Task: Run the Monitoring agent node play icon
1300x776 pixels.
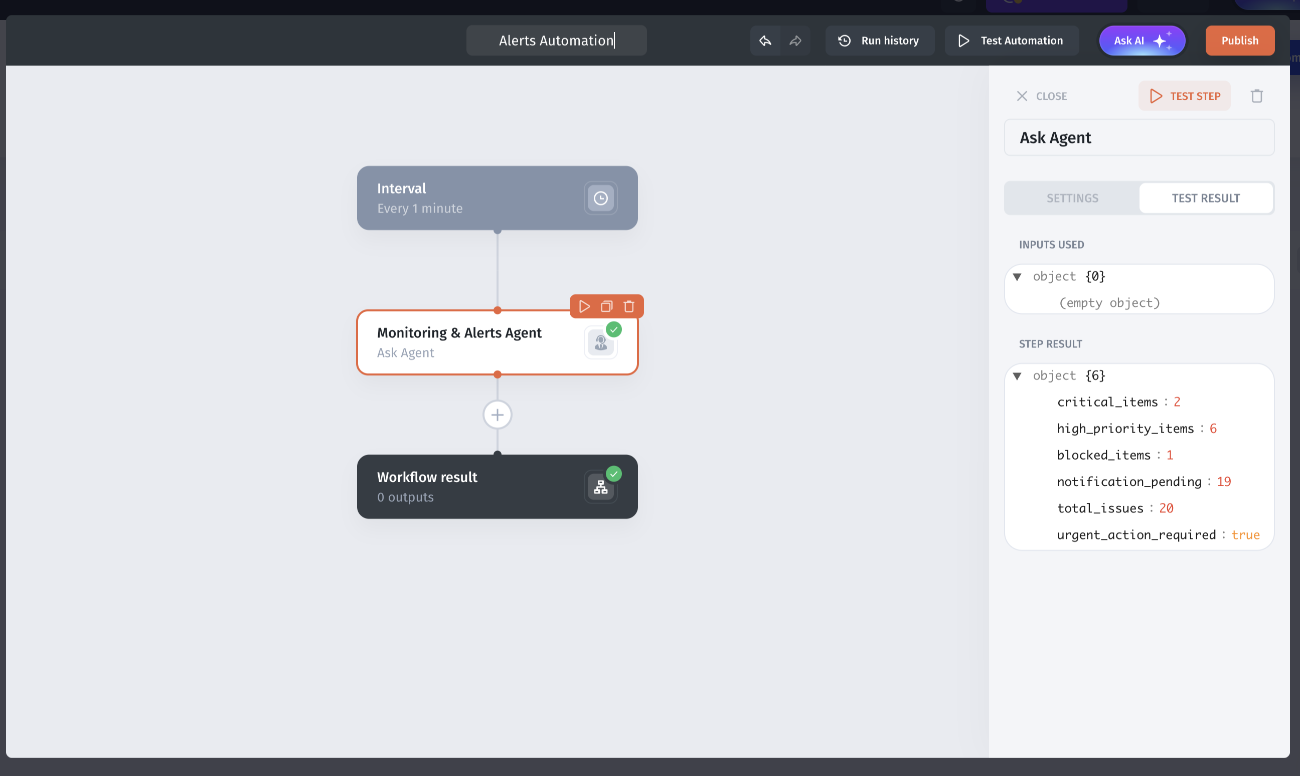Action: coord(584,306)
